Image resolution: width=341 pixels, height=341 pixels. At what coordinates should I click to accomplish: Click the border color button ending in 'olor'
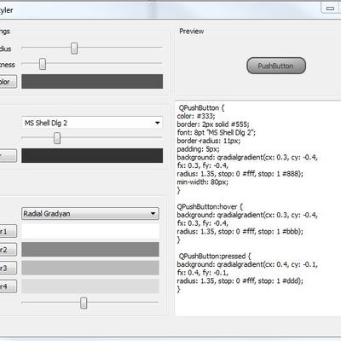(8, 82)
